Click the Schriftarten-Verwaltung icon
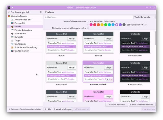 [12, 47]
